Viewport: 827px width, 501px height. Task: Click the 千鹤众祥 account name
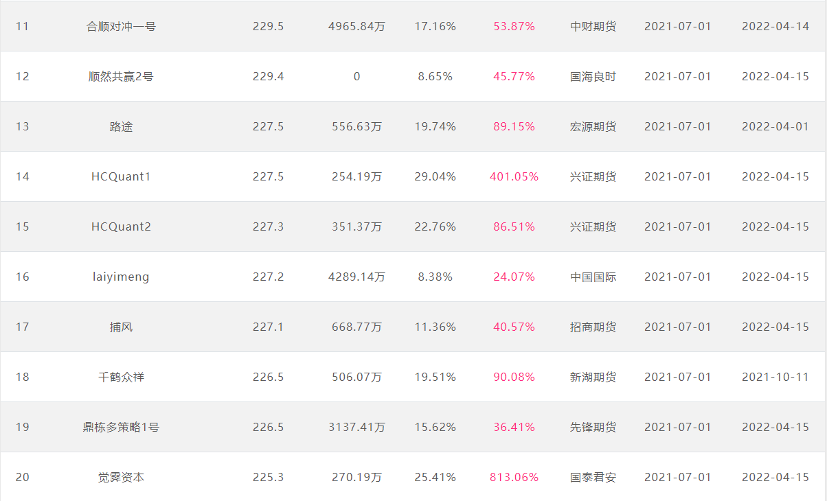(121, 377)
